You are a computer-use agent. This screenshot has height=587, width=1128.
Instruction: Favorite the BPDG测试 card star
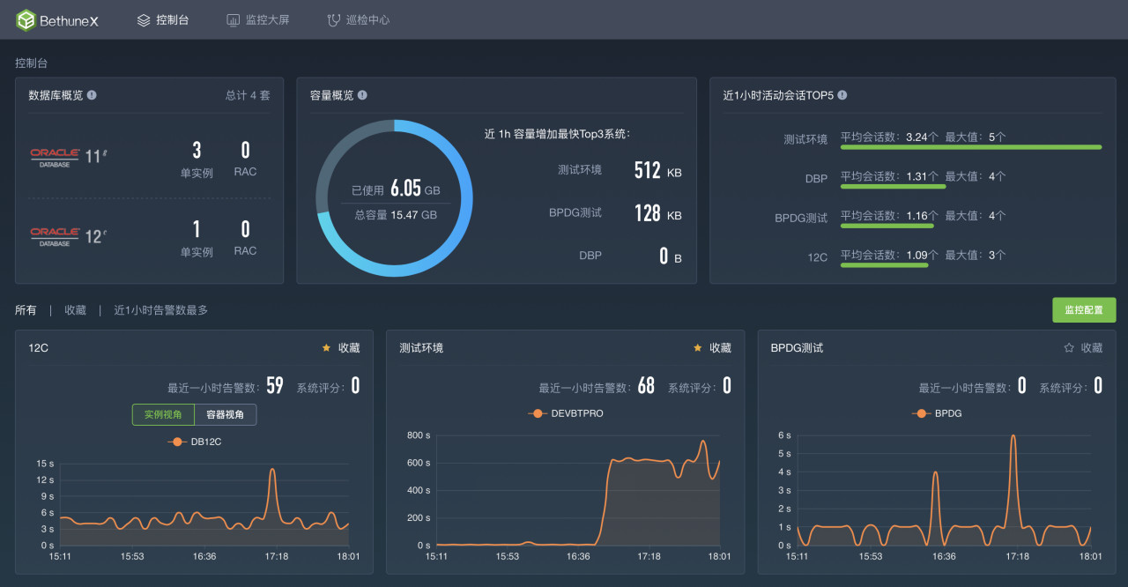[1068, 348]
